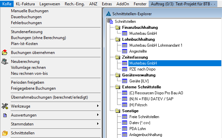Click the Finanzbuchhaltung folder icon
Screen dimensions: 222x138
(x=117, y=27)
